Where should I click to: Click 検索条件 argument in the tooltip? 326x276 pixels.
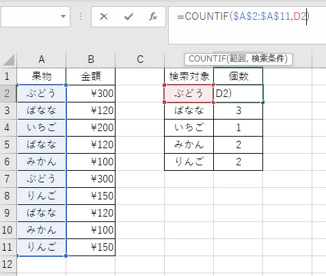pyautogui.click(x=268, y=59)
